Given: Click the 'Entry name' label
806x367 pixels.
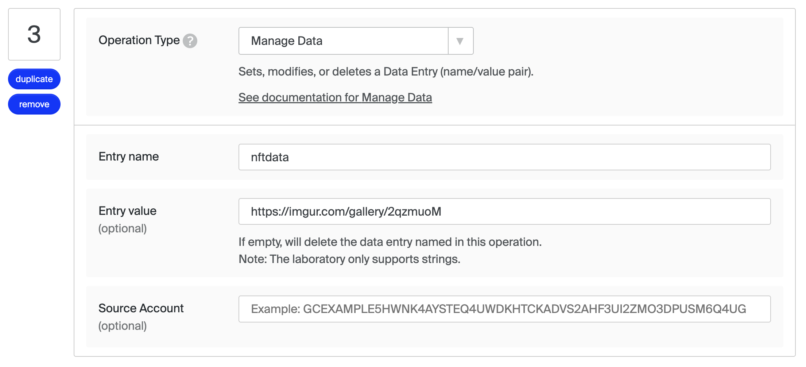Looking at the screenshot, I should click(x=129, y=157).
